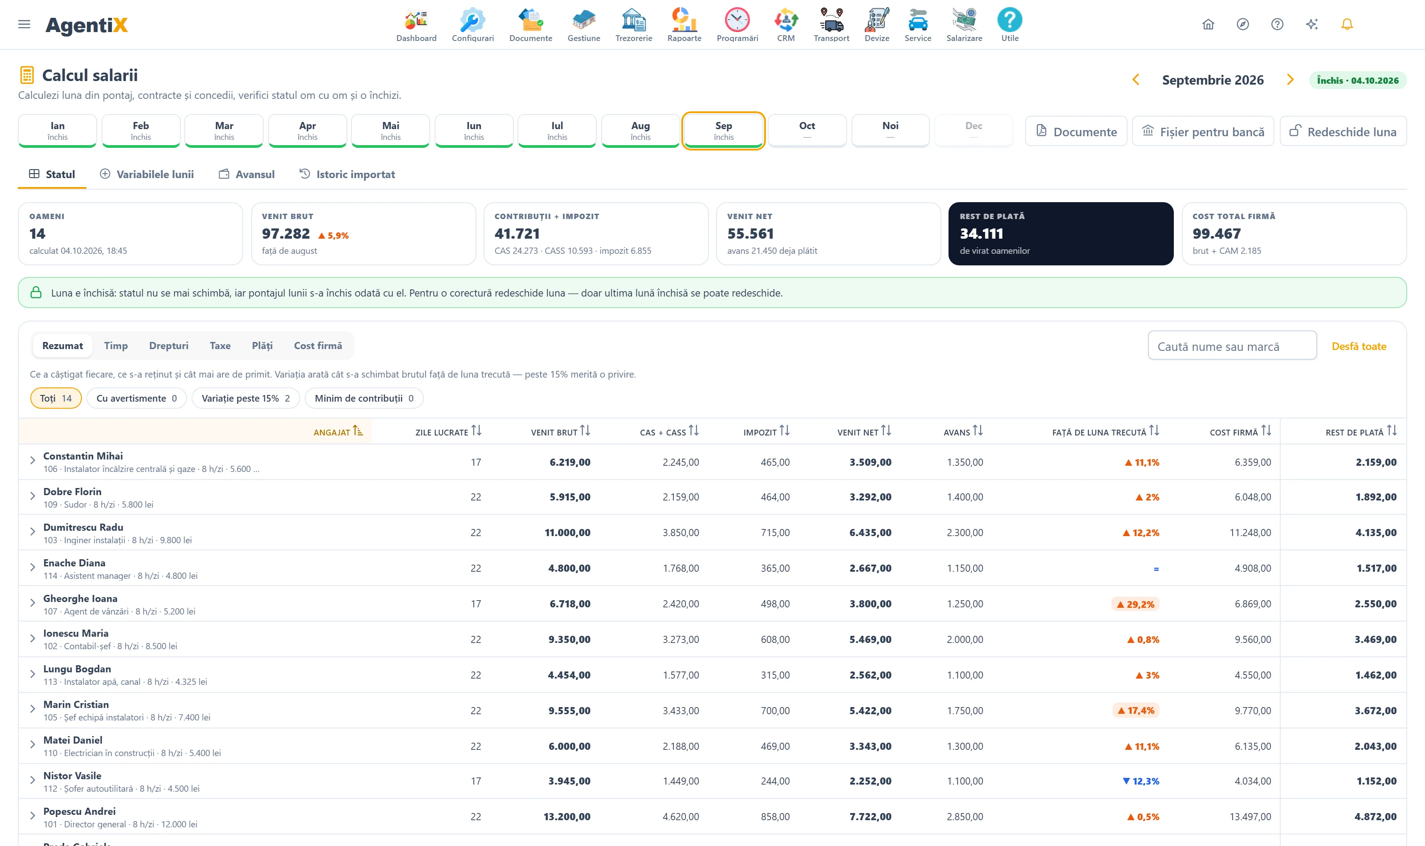
Task: Open the Trezorerie module
Action: pos(633,25)
